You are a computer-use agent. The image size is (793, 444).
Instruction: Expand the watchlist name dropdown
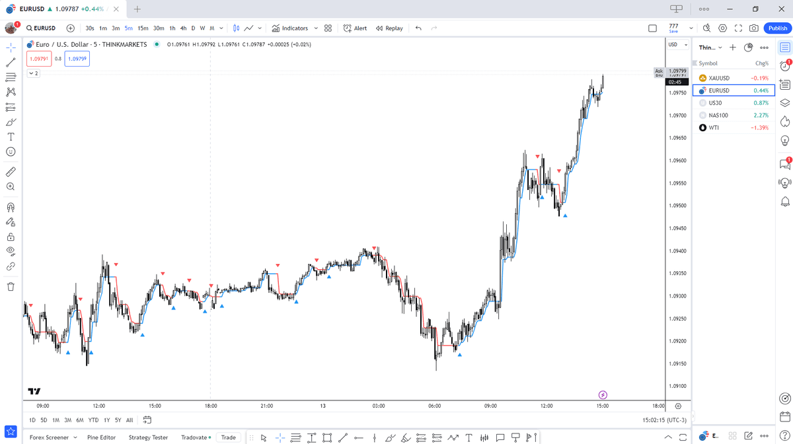[711, 48]
